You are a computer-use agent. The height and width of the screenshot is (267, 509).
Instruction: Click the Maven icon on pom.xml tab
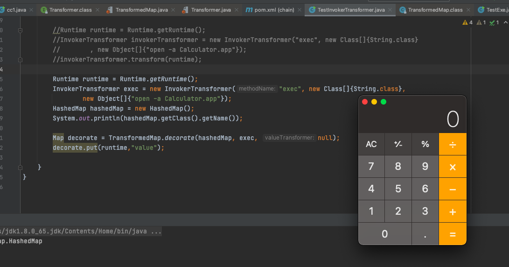point(249,10)
